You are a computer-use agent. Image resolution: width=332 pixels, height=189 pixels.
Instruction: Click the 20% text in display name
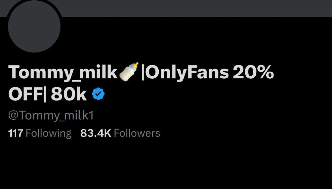point(253,72)
